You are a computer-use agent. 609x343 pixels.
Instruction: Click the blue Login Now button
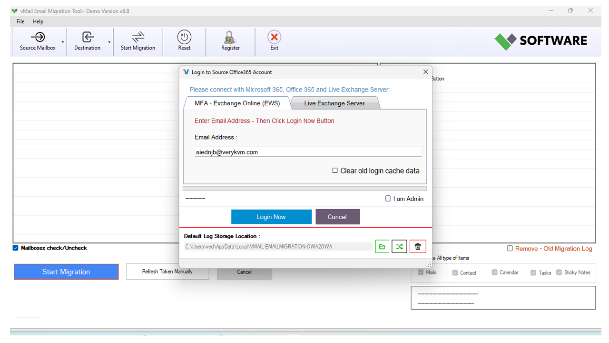[x=271, y=217]
